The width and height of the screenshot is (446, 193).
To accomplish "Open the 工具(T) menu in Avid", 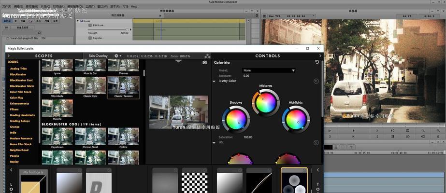I will [x=90, y=6].
